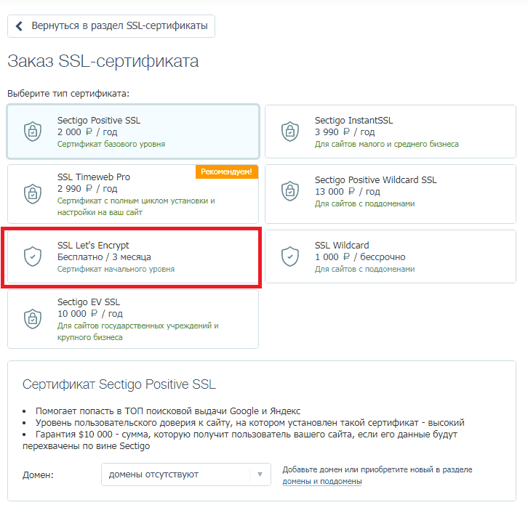Select the Sectigo EV SSL certificate title
Viewport: 528px width, 513px height.
coord(89,302)
